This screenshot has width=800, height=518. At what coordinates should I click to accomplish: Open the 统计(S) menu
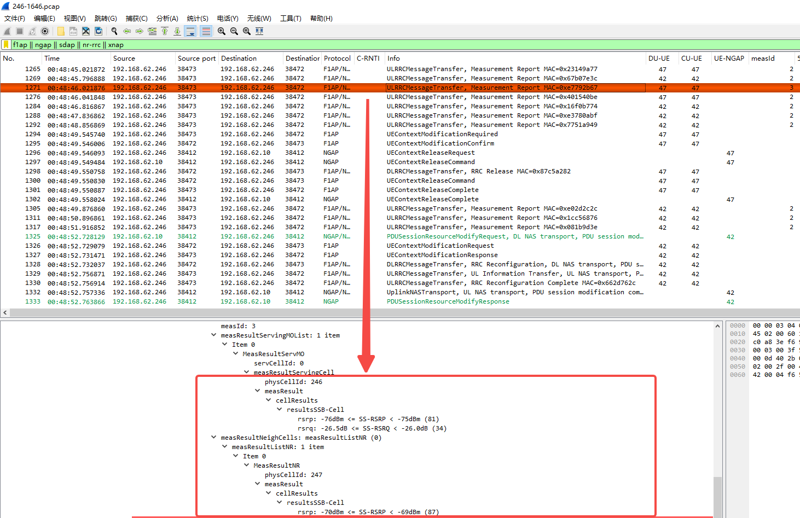point(198,19)
